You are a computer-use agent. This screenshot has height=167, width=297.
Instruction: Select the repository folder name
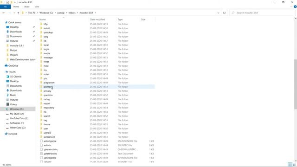(x=49, y=108)
